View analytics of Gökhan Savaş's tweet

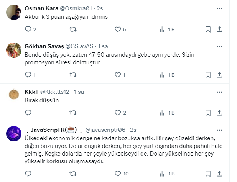click(163, 75)
